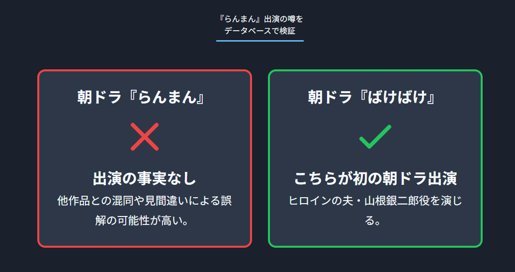Click the description line starting with 他作品との混同
Image resolution: width=515 pixels, height=272 pixels.
coord(145,201)
